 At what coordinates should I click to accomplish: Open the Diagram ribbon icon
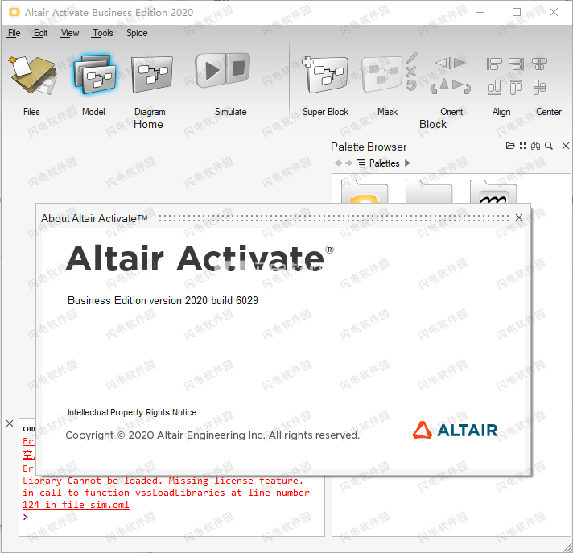pyautogui.click(x=151, y=75)
